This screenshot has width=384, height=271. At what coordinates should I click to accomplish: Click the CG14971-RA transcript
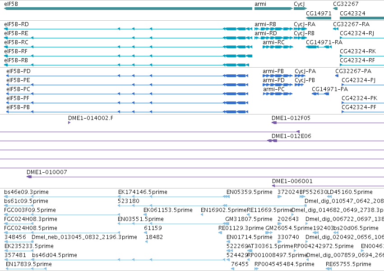point(319,47)
